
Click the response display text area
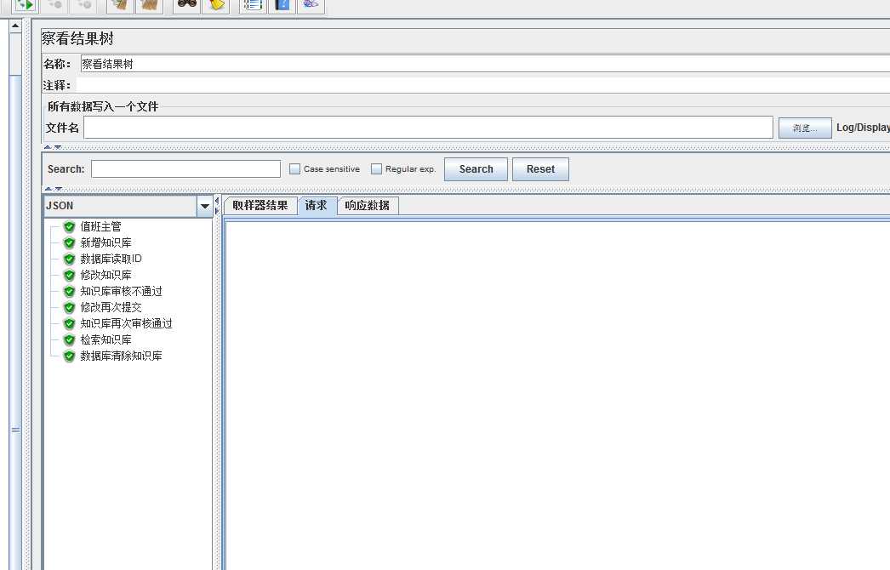(x=557, y=395)
